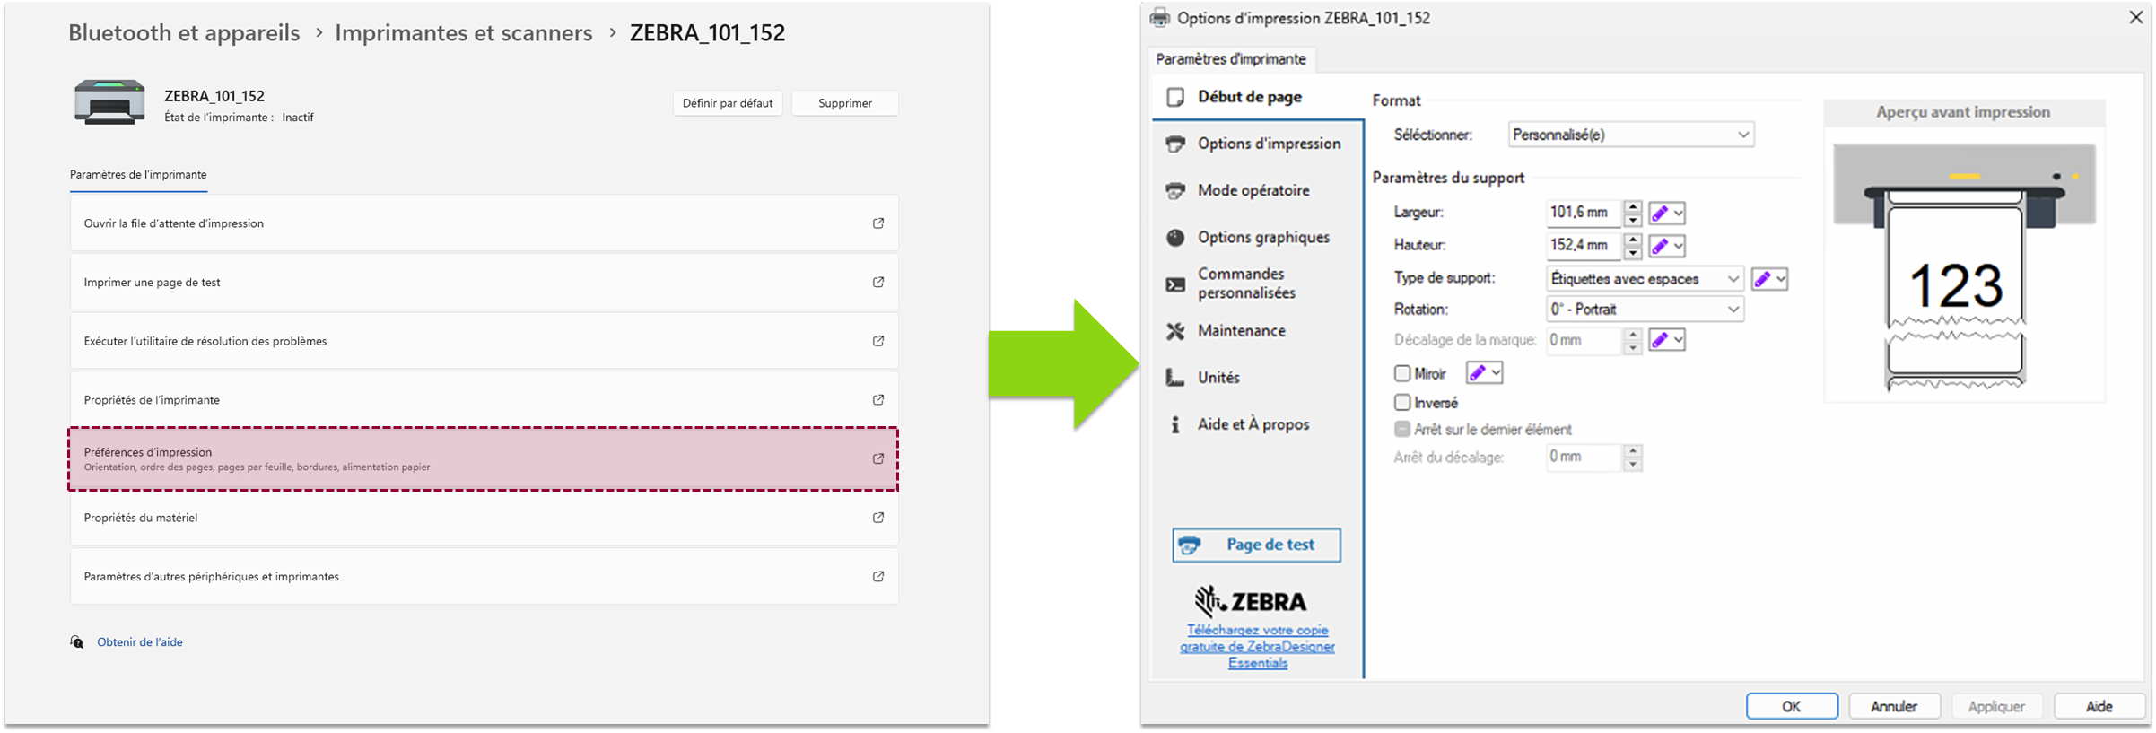The height and width of the screenshot is (733, 2156).
Task: Switch to the Paramètres d'imprimante tab
Action: click(1230, 59)
